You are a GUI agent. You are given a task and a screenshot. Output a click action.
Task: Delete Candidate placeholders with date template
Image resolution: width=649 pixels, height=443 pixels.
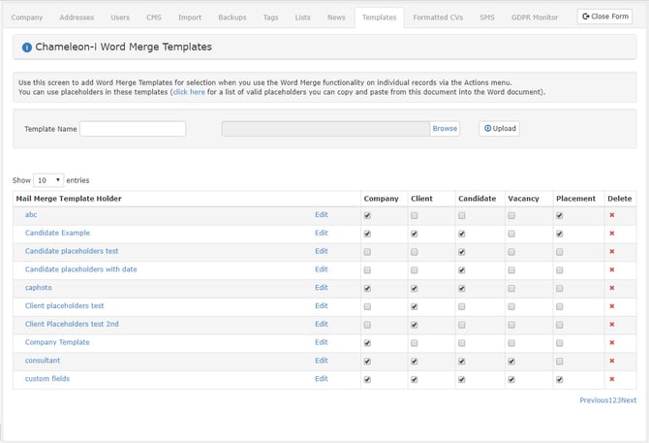[612, 269]
